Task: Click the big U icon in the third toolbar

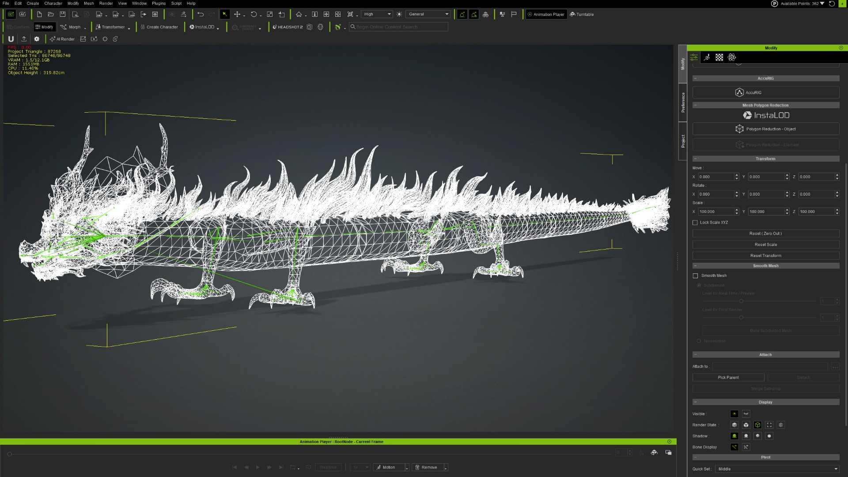Action: (x=11, y=39)
